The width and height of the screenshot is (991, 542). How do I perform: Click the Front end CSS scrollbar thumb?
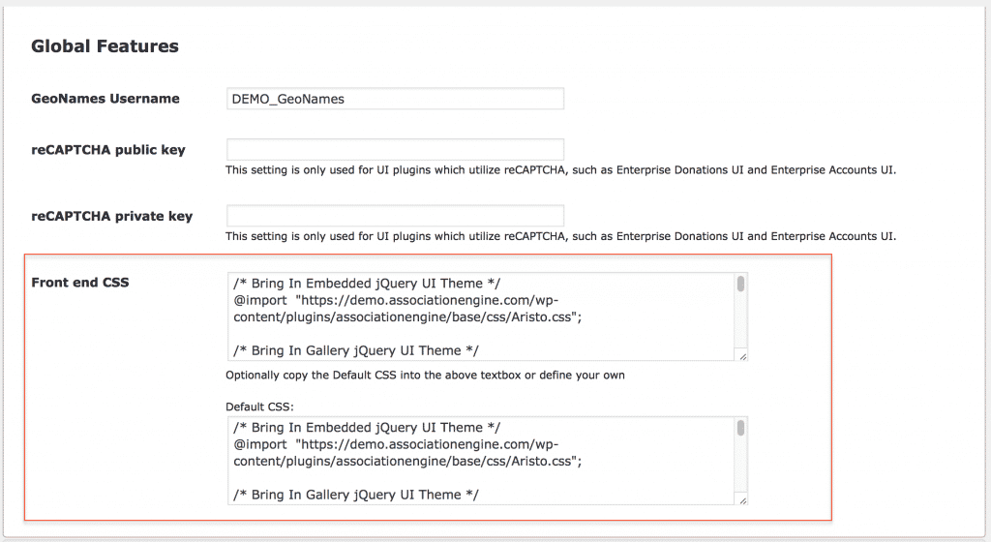[740, 284]
